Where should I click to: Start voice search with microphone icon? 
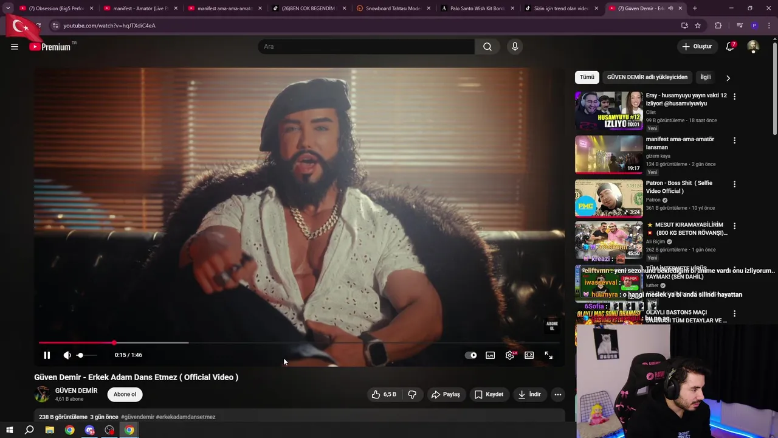click(515, 47)
